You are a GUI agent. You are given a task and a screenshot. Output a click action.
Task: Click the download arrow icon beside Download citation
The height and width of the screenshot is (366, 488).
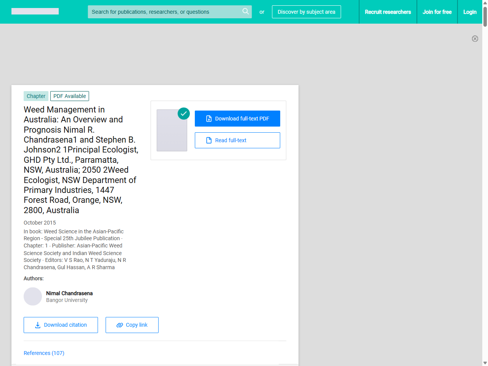click(x=38, y=325)
